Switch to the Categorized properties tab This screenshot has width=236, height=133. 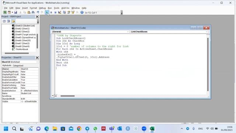(18, 66)
